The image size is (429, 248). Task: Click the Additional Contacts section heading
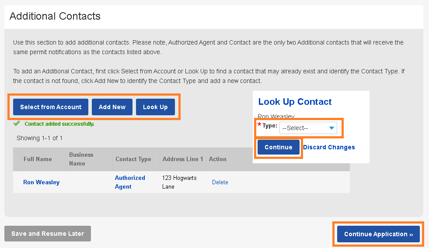click(55, 16)
